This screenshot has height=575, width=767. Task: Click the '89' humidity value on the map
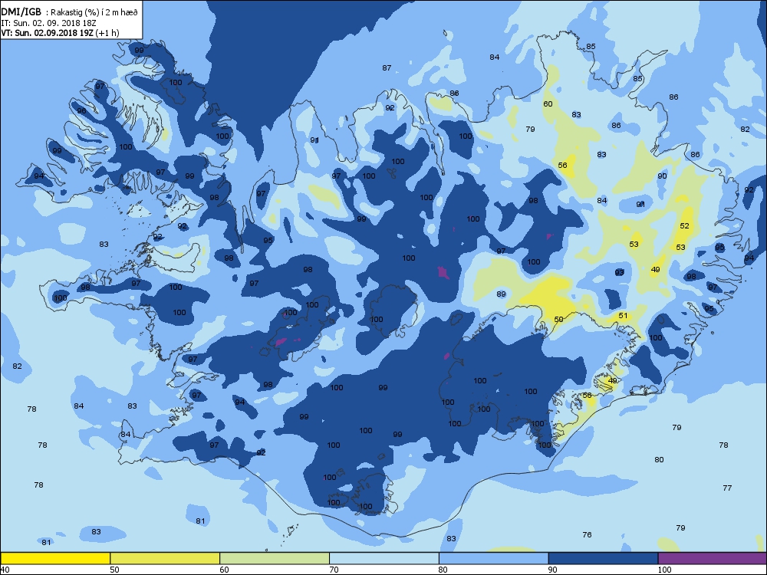point(501,294)
